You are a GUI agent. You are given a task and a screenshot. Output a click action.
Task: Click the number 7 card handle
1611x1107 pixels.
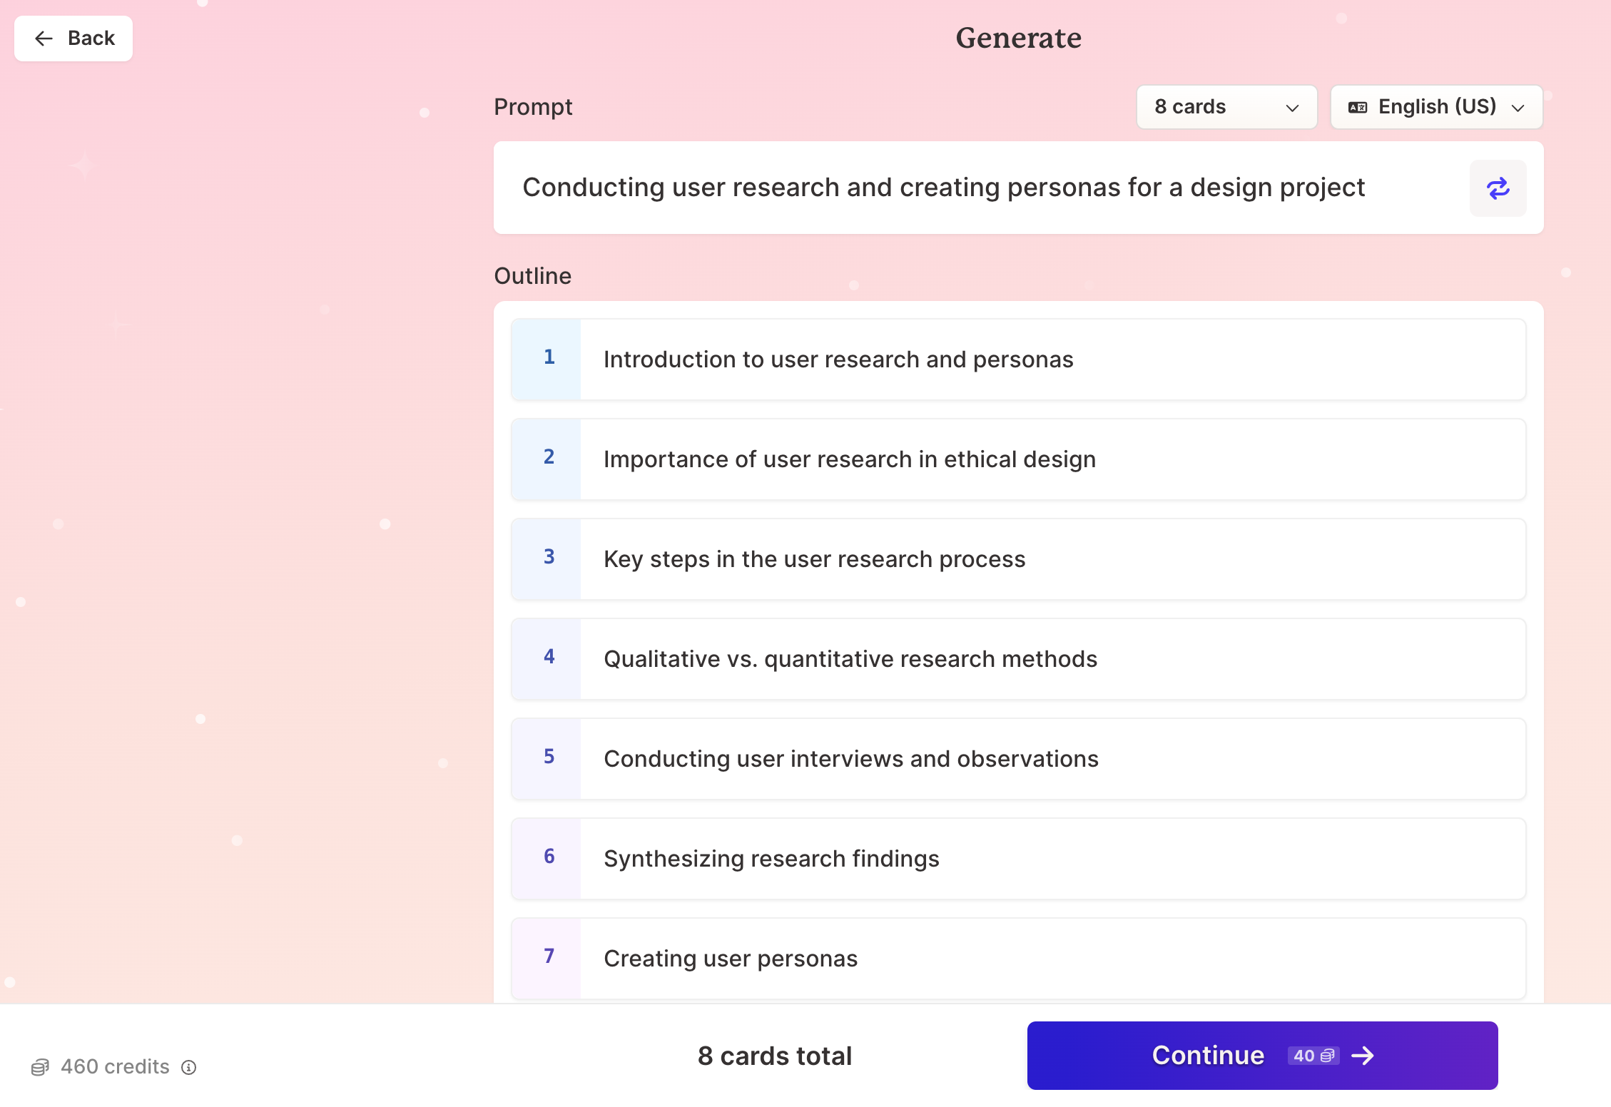(547, 959)
